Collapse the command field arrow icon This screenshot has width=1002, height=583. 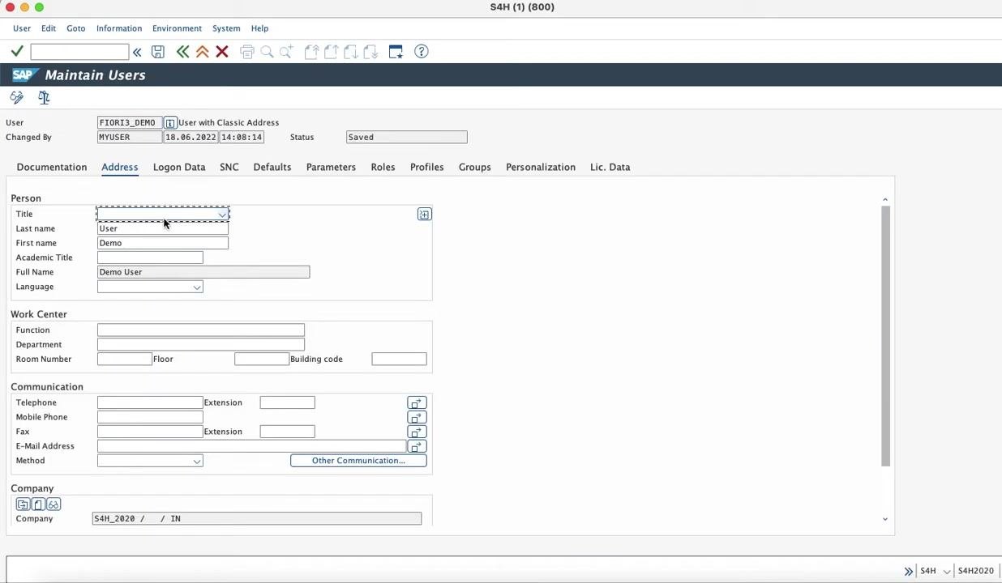tap(137, 52)
